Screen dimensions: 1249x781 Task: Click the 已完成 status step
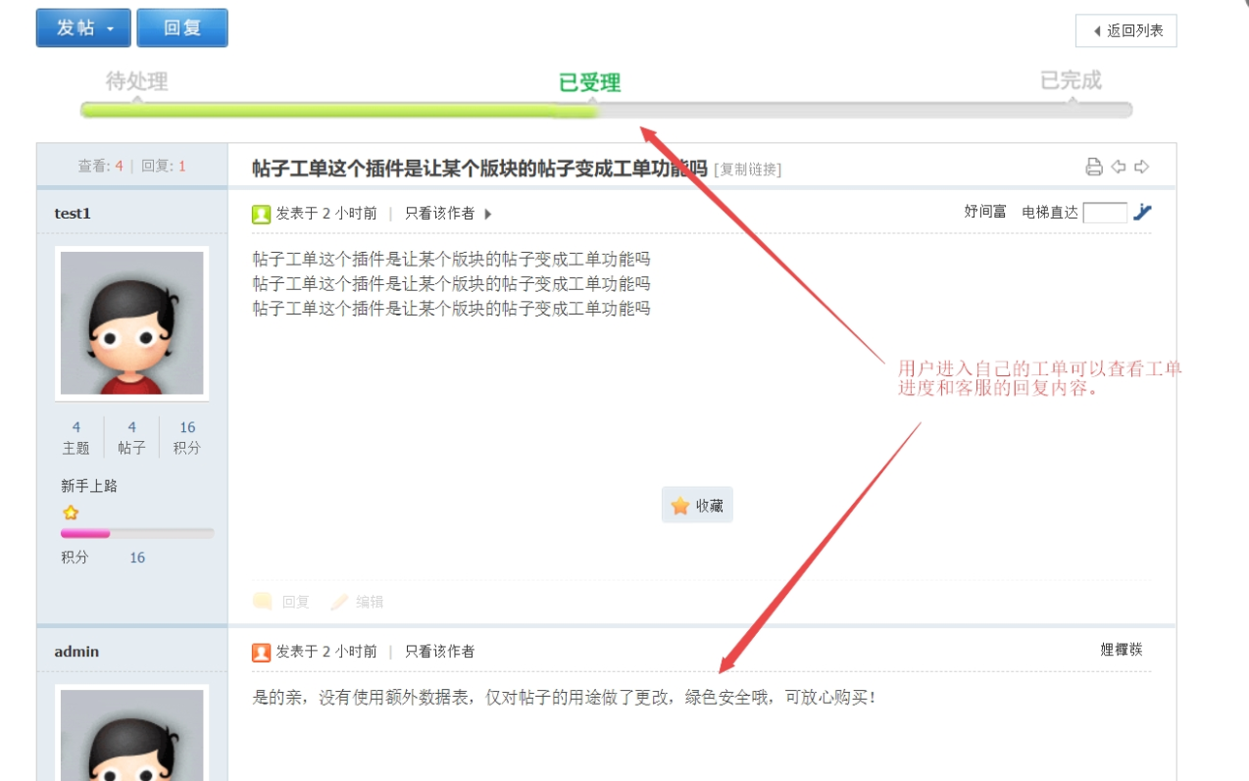1071,80
